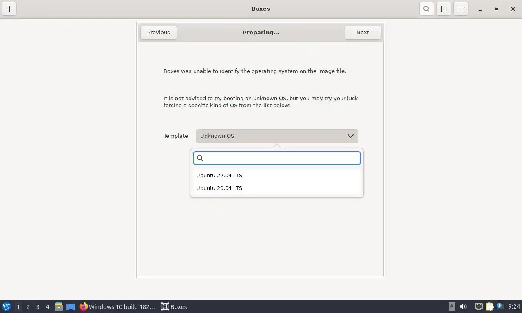Viewport: 522px width, 313px height.
Task: Click the network connection tray icon
Action: (x=479, y=306)
